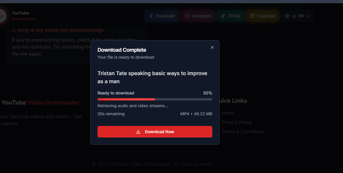Click the Facebook logo icon

pos(151,16)
